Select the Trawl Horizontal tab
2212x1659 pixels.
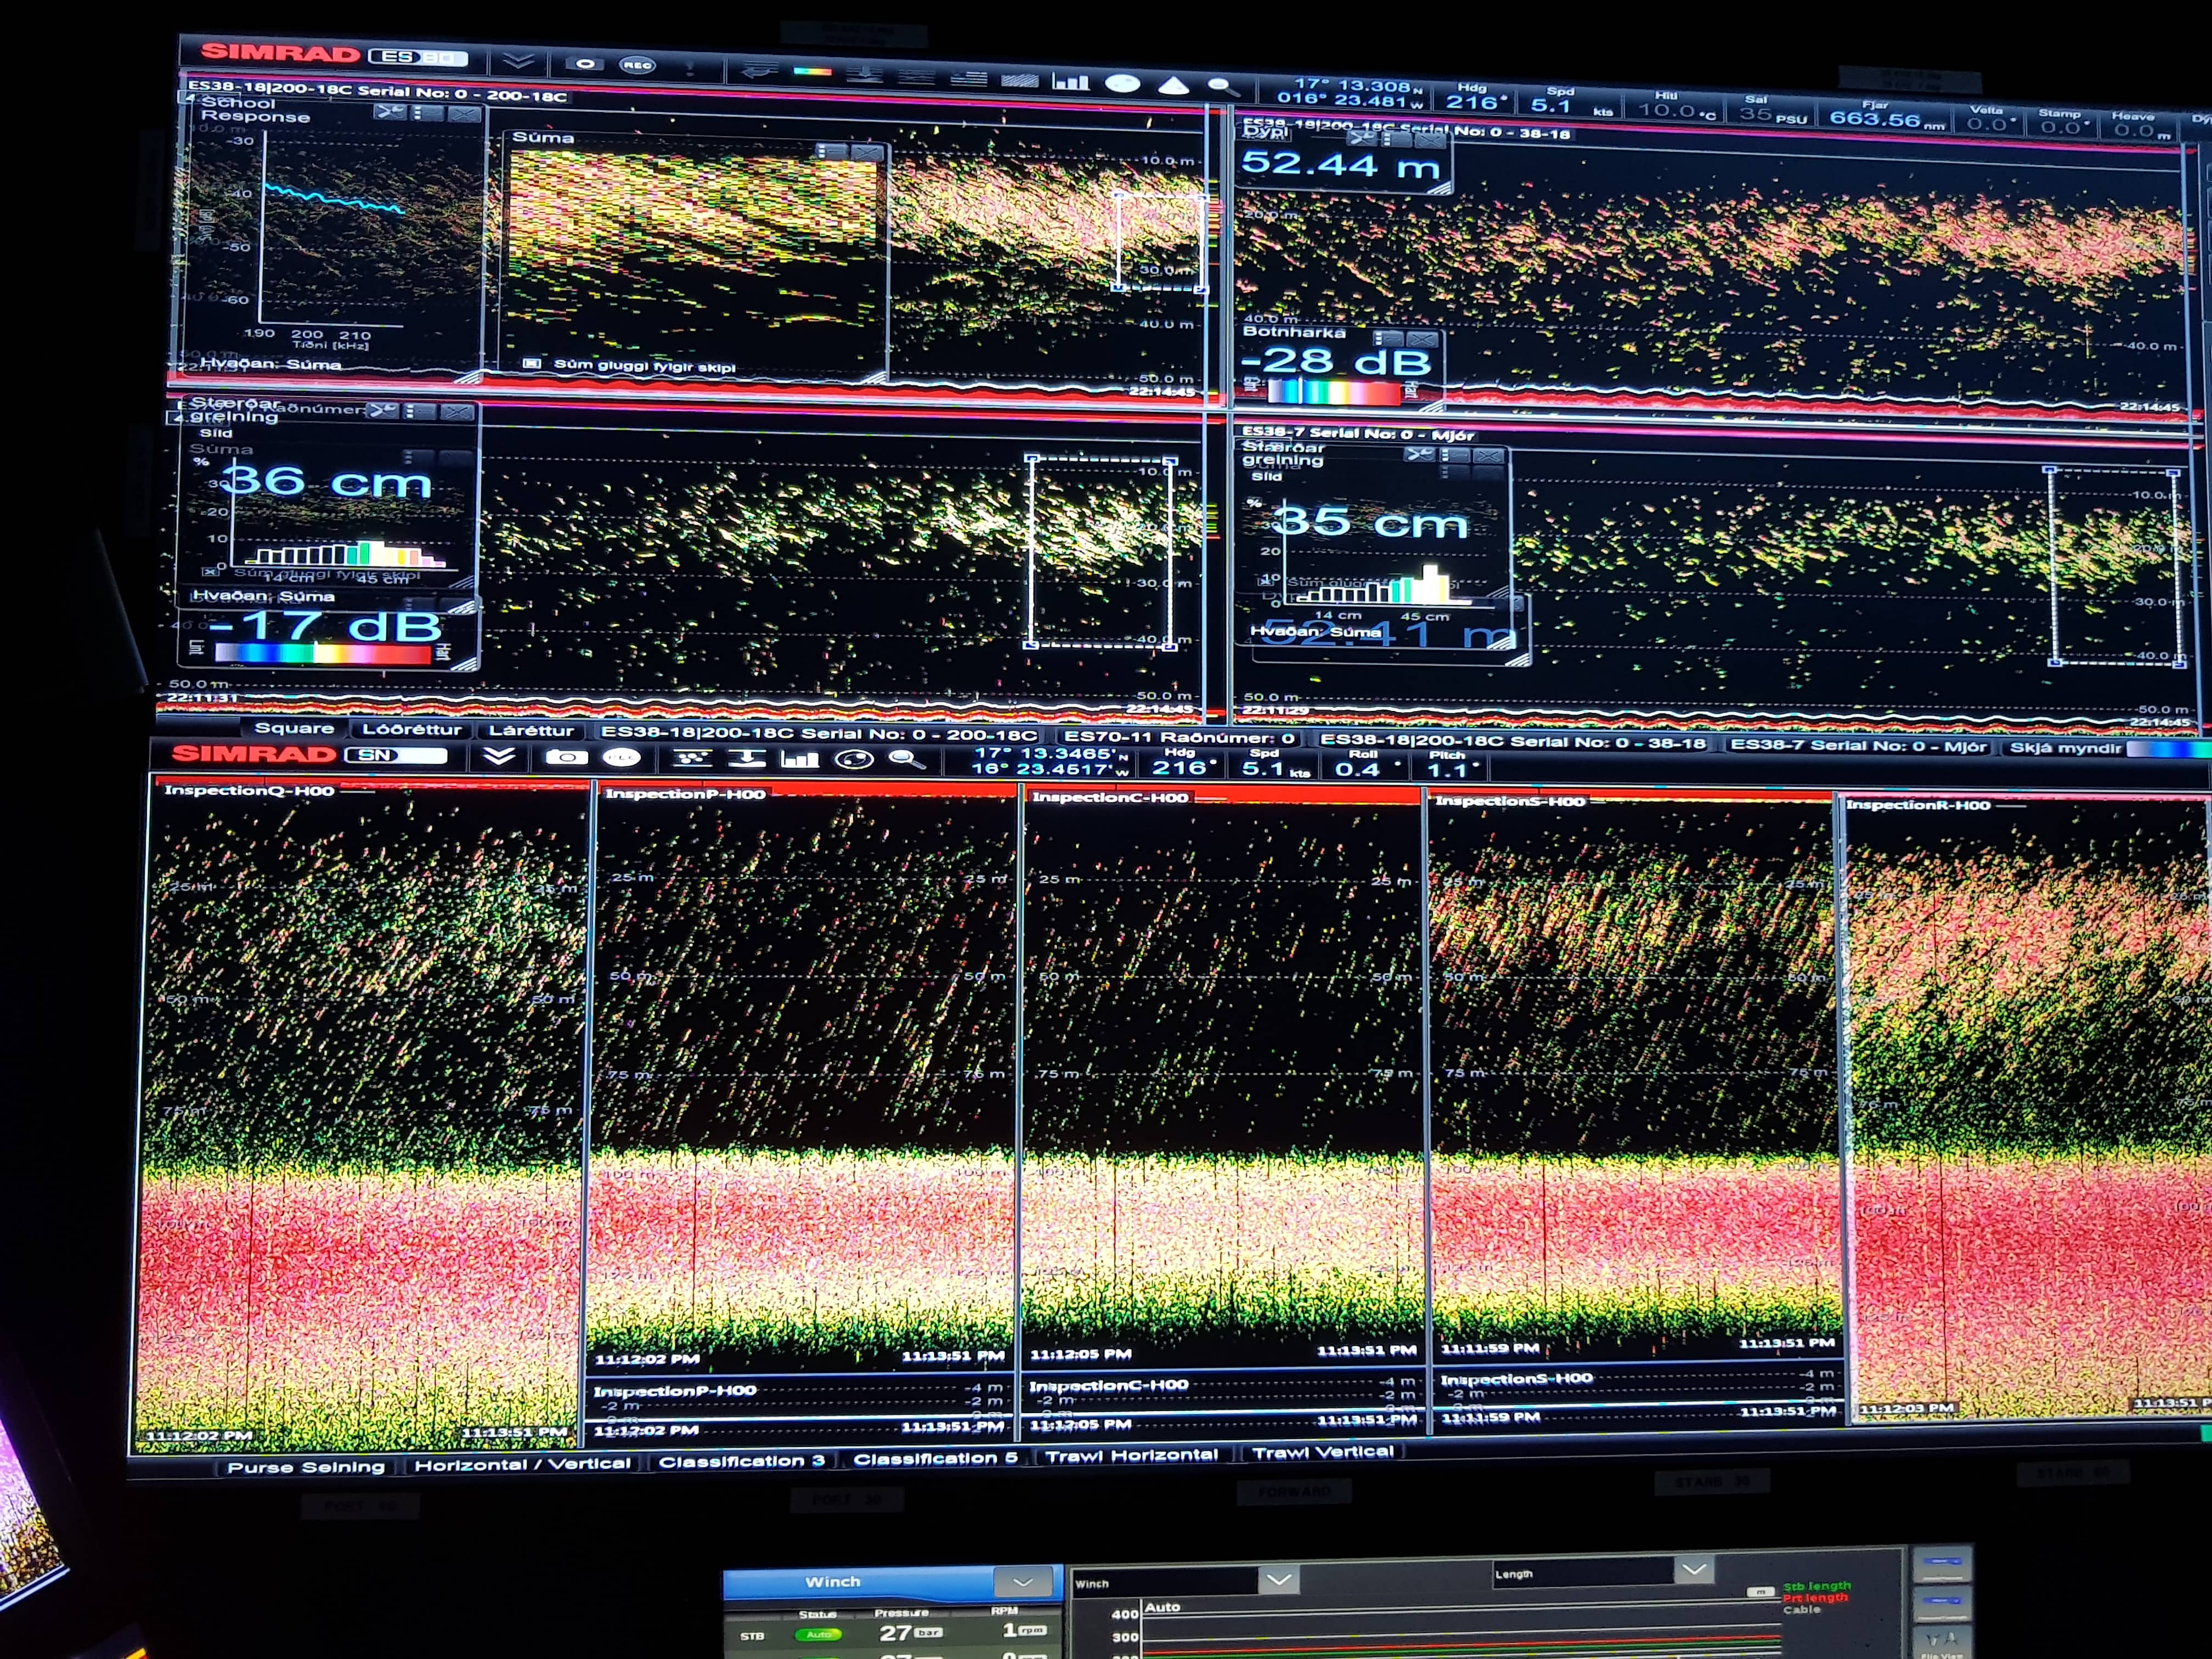pyautogui.click(x=1132, y=1455)
